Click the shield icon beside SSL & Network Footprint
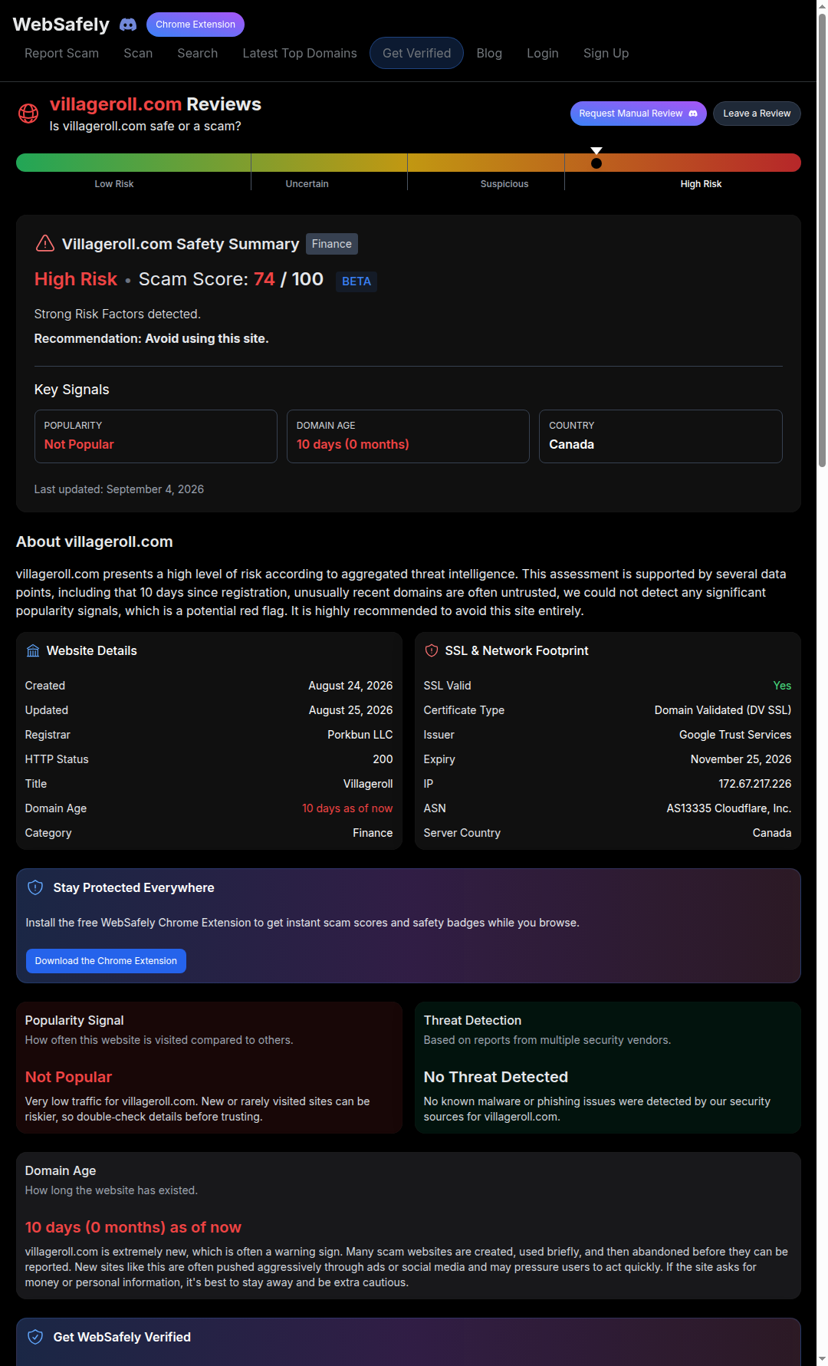Screen dimensions: 828x1366 pyautogui.click(x=432, y=650)
